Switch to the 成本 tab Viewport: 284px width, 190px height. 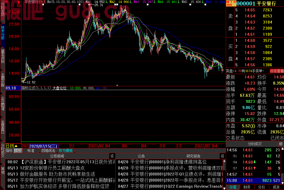(x=276, y=187)
